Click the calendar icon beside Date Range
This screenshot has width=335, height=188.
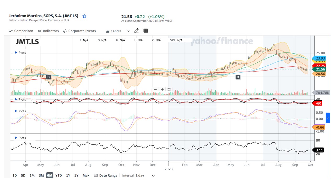coord(96,175)
